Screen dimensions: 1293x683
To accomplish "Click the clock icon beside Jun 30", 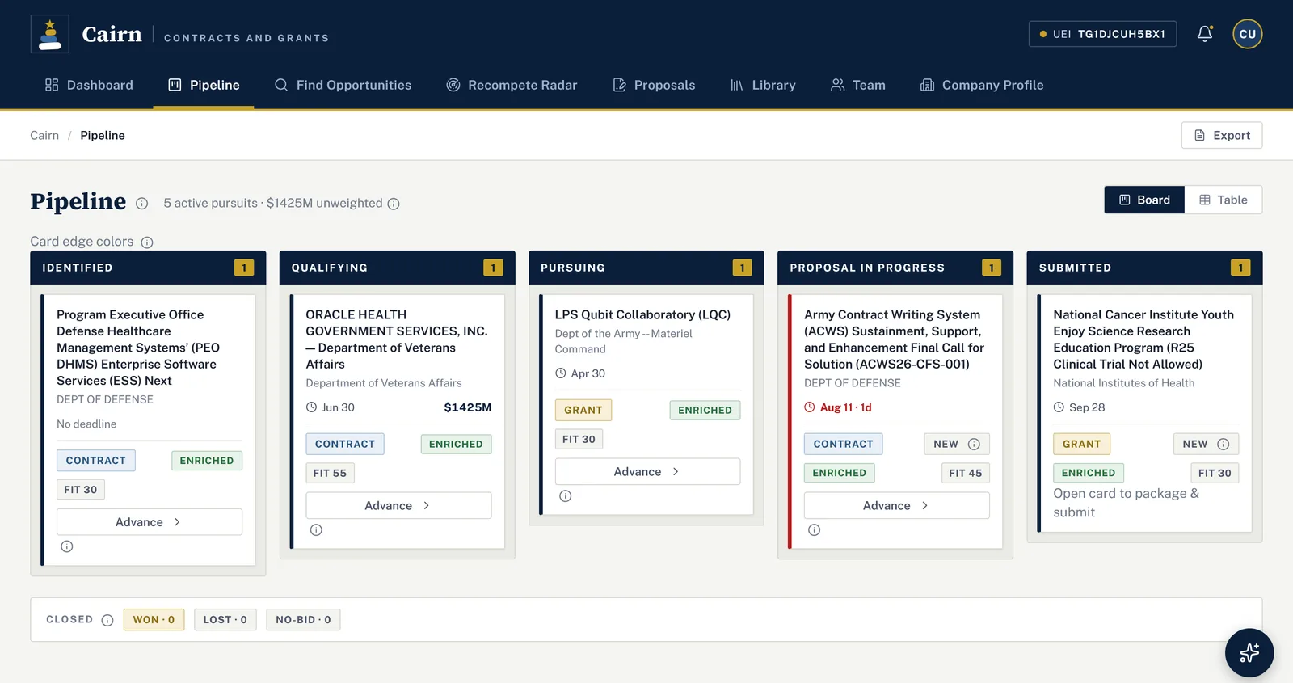I will [x=311, y=407].
